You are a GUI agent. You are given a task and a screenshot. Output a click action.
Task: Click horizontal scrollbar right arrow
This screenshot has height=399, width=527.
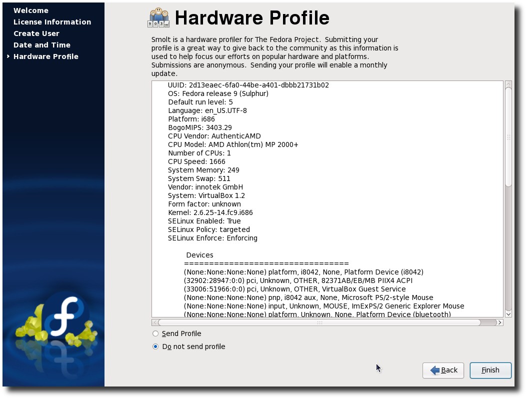tap(500, 322)
